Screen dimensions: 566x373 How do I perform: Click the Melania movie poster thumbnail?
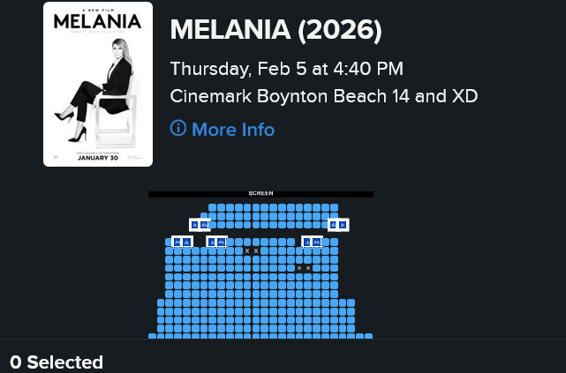click(x=98, y=85)
